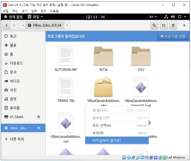Open the ko input language dropdown
This screenshot has width=191, height=161.
point(153,17)
